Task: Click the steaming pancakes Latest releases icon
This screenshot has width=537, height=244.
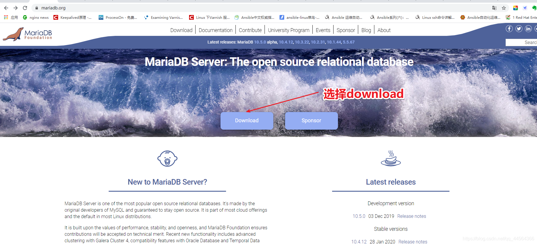Action: tap(391, 158)
